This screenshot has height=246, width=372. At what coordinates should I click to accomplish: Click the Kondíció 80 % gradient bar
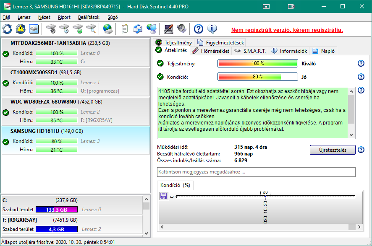tap(258, 77)
